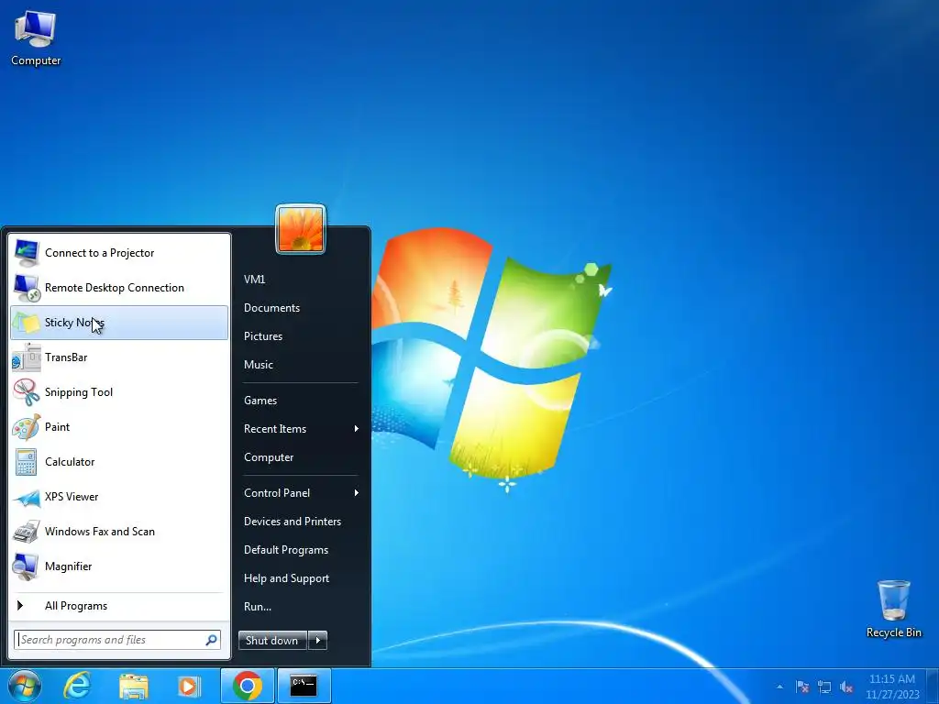Select the Recycle Bin desktop icon
939x704 pixels.
(x=893, y=609)
